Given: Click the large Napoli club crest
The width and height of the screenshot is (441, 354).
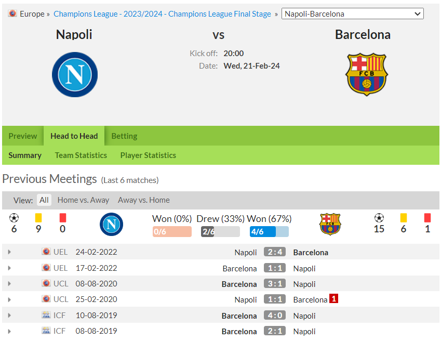Looking at the screenshot, I should [x=75, y=74].
